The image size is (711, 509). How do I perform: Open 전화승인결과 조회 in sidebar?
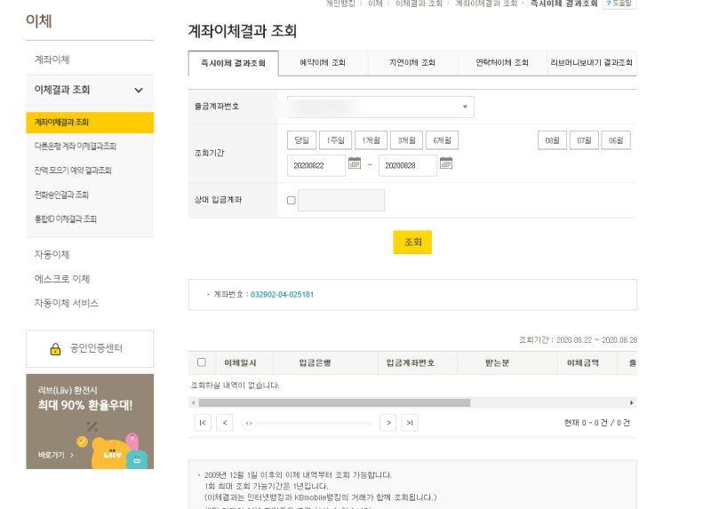[61, 195]
